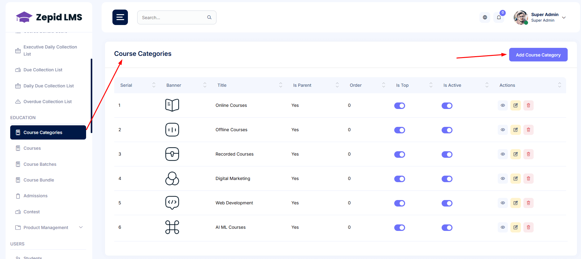This screenshot has height=259, width=581.
Task: Edit the Offline Courses category
Action: [516, 130]
